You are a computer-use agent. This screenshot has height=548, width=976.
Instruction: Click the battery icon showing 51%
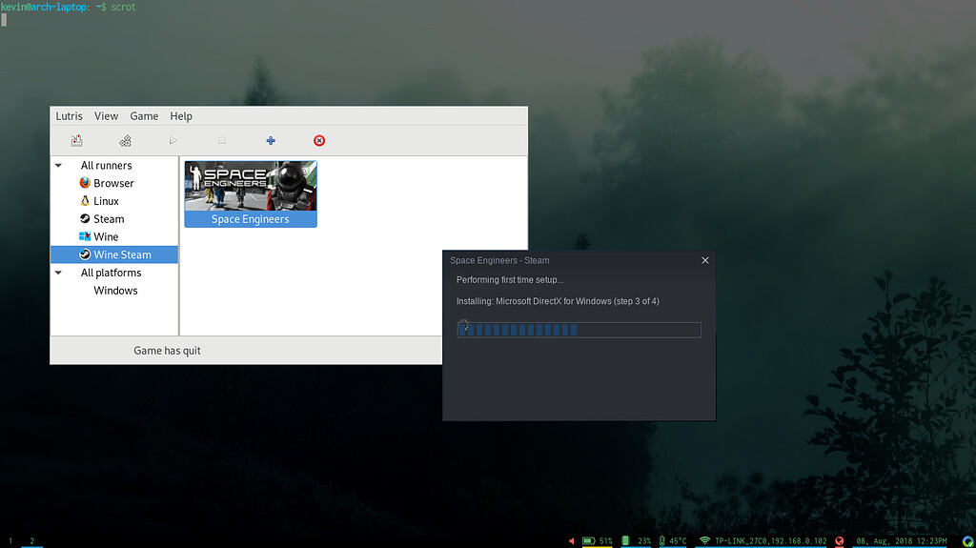[589, 541]
